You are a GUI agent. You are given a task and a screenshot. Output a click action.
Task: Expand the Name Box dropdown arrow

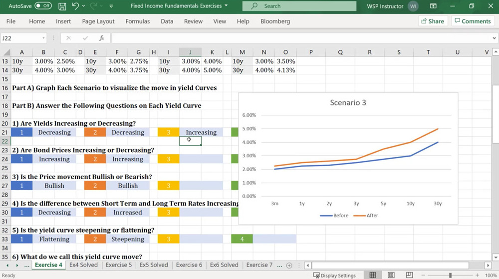pyautogui.click(x=43, y=38)
